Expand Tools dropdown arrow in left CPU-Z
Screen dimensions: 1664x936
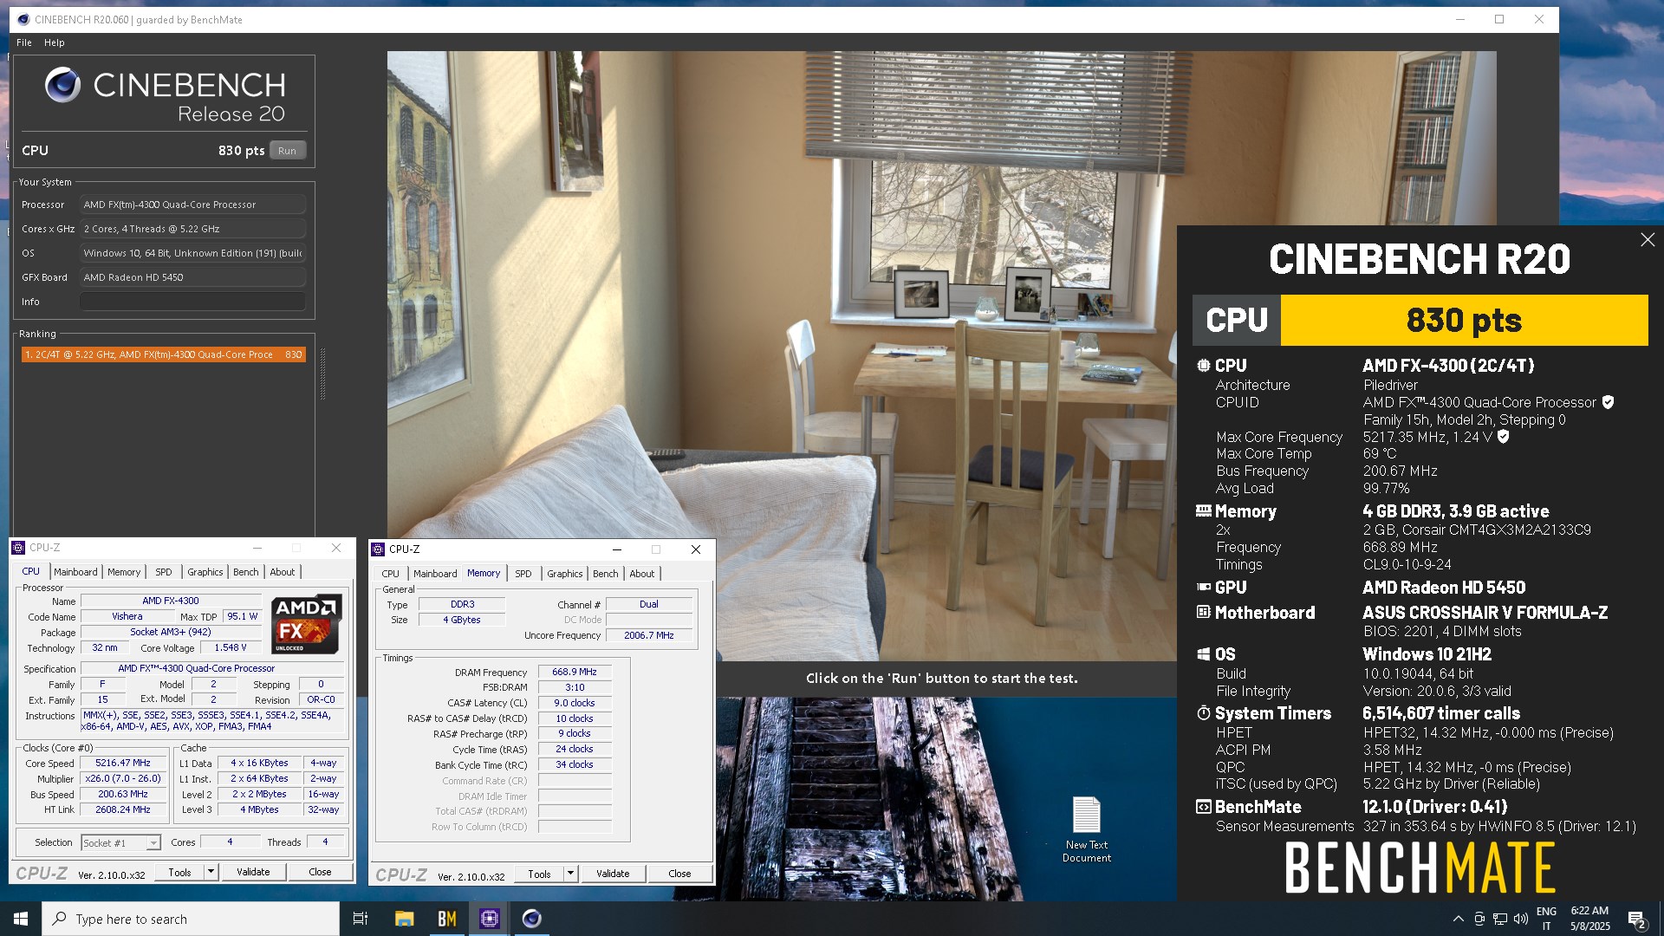click(211, 872)
